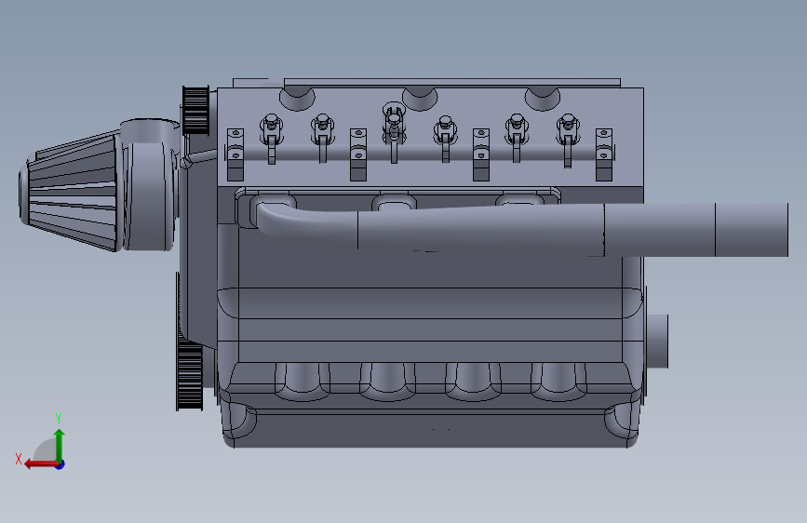Select the lower toothed crank pulley

point(189,373)
